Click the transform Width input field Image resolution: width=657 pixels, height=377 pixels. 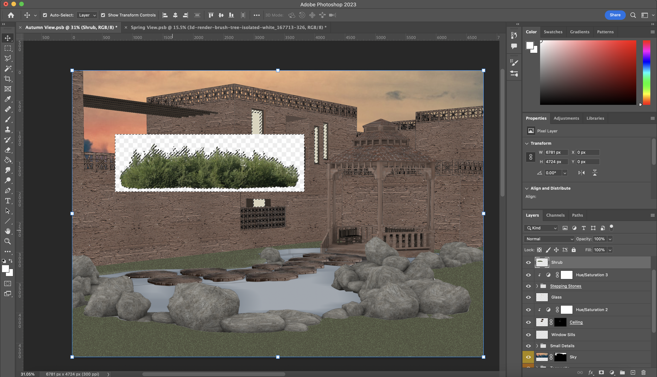coord(556,152)
